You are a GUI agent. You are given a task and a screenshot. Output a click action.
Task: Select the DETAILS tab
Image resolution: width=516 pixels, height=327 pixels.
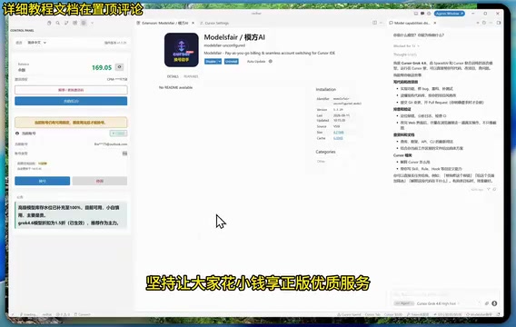point(173,76)
